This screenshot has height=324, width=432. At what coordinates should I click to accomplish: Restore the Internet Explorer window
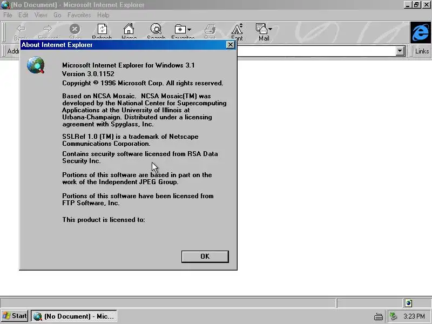coord(416,5)
